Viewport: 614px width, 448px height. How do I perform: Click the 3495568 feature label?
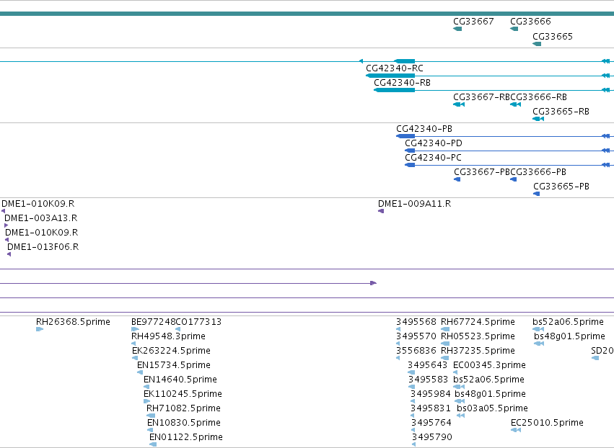tap(416, 322)
